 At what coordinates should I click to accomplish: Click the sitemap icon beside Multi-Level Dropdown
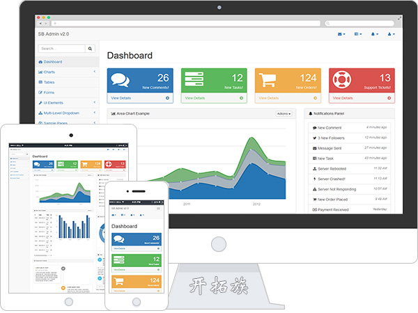click(40, 113)
